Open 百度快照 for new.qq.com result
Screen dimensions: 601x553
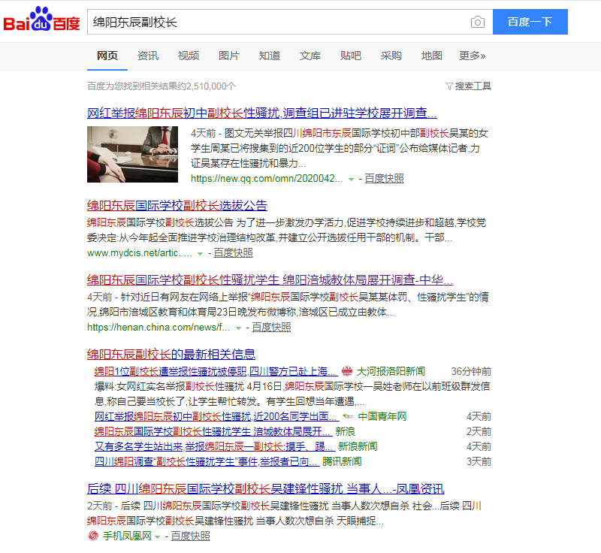(384, 179)
